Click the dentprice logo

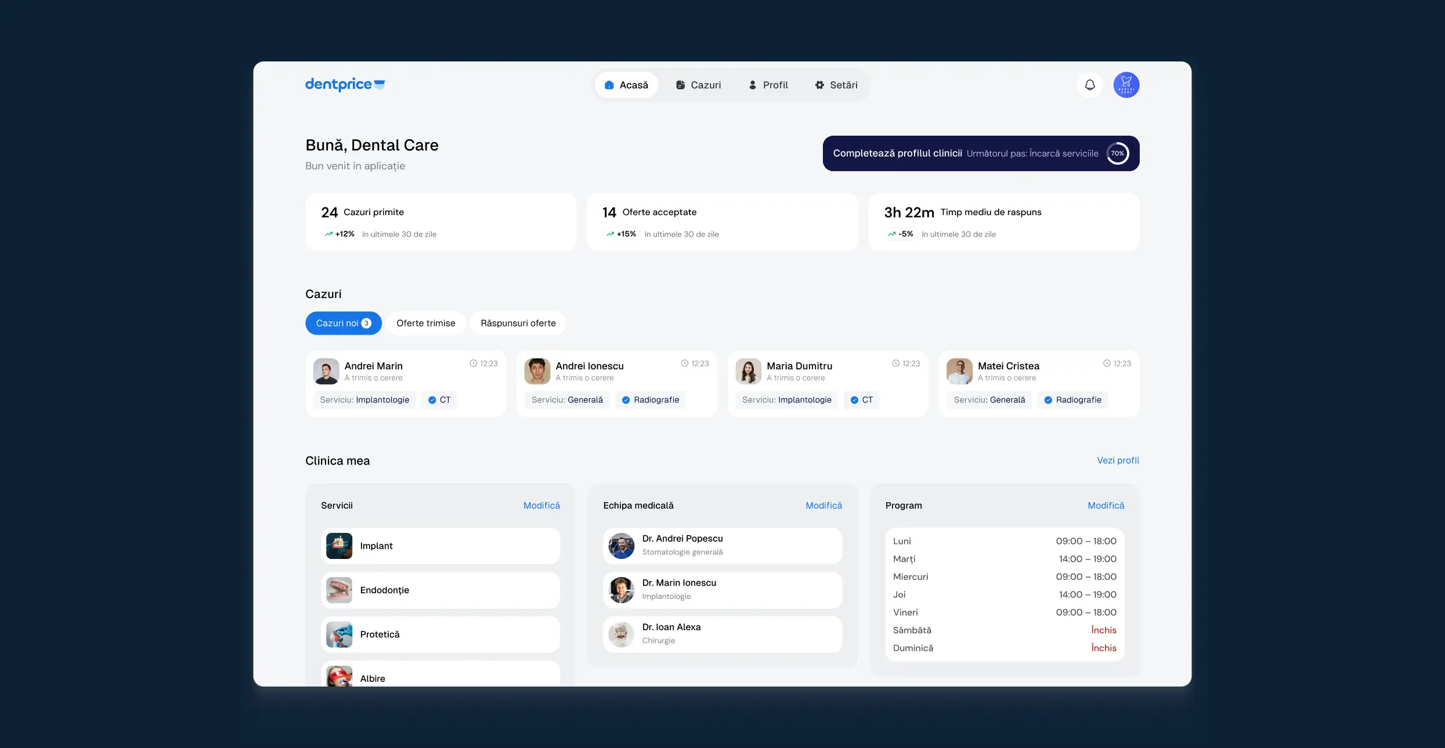click(x=345, y=85)
